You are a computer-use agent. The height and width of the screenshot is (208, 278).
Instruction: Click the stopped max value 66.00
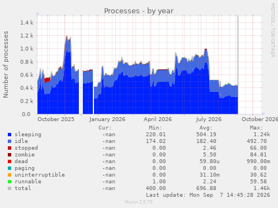point(258,148)
